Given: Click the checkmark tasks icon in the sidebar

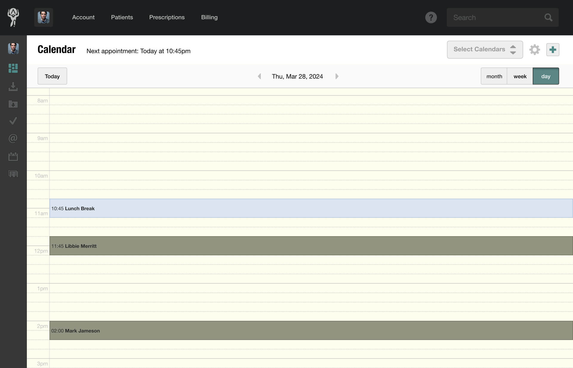Looking at the screenshot, I should click(x=13, y=121).
